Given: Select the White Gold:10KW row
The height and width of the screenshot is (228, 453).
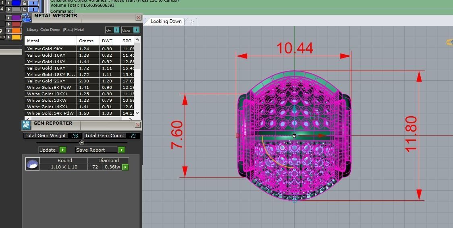Looking at the screenshot, I should pyautogui.click(x=79, y=100).
